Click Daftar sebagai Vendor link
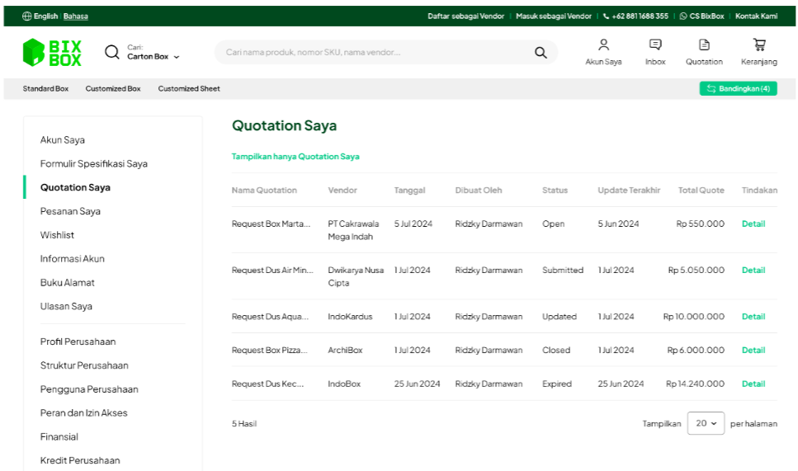Viewport: 798px width, 471px height. (465, 16)
